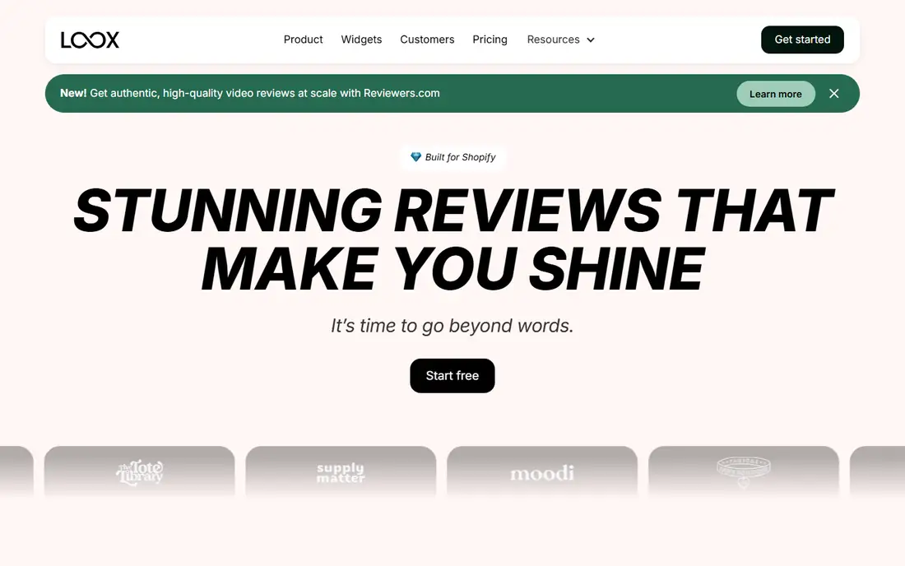Viewport: 905px width, 566px height.
Task: Select the supply matter logo card
Action: click(341, 472)
